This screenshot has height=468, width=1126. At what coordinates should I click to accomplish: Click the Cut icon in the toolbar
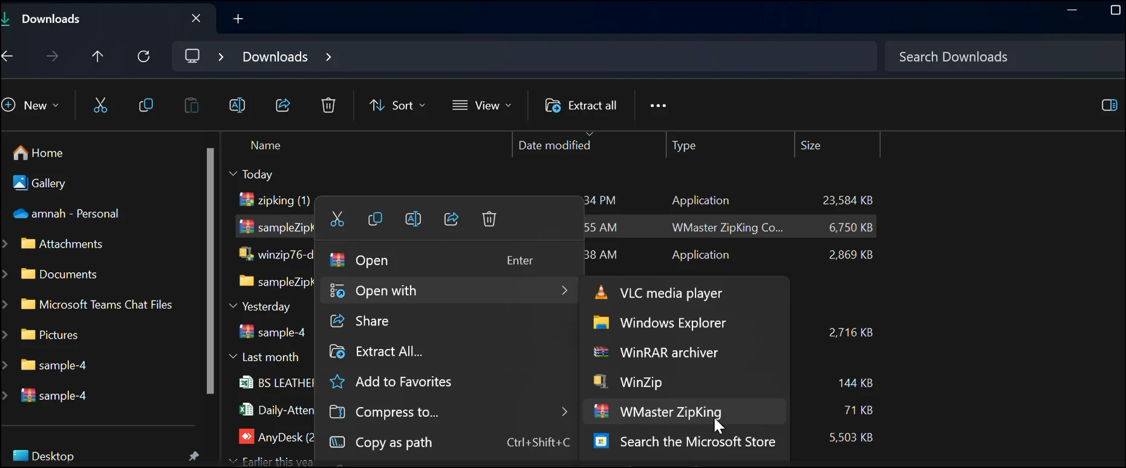pyautogui.click(x=100, y=106)
